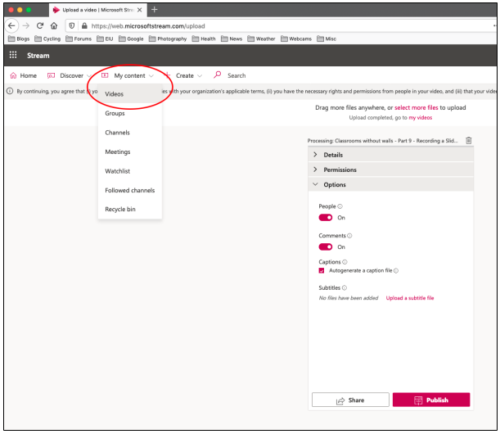Collapse the Options section
This screenshot has height=434, width=500.
[335, 185]
